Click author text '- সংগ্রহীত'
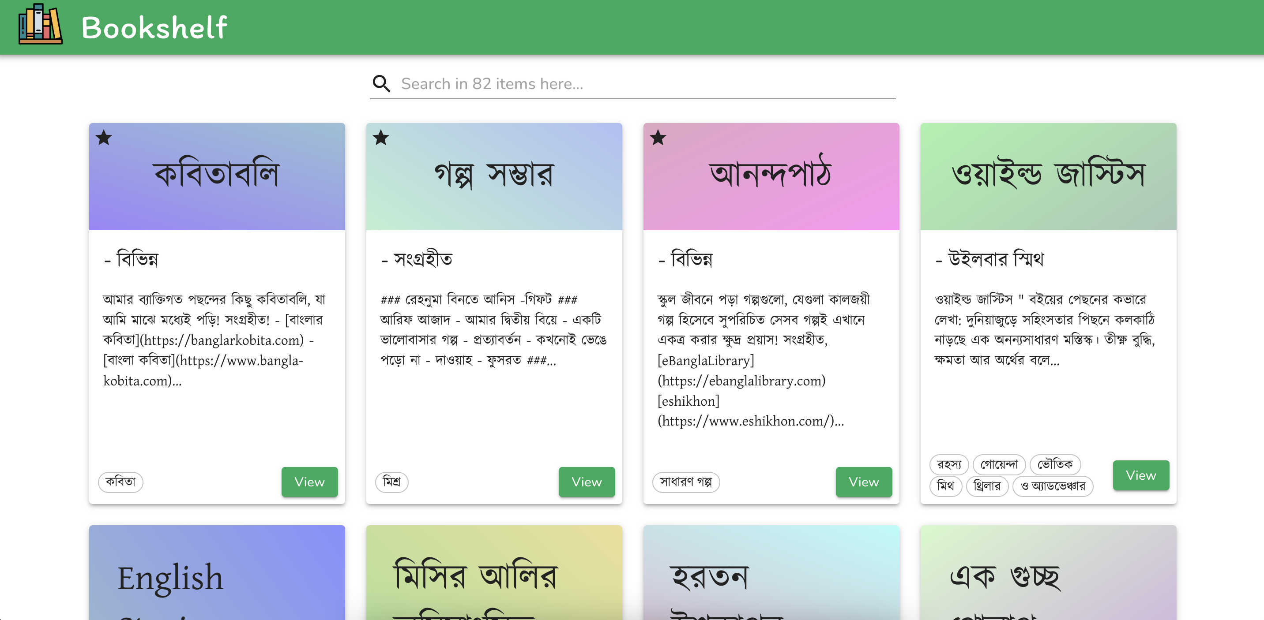Image resolution: width=1264 pixels, height=620 pixels. click(x=417, y=259)
